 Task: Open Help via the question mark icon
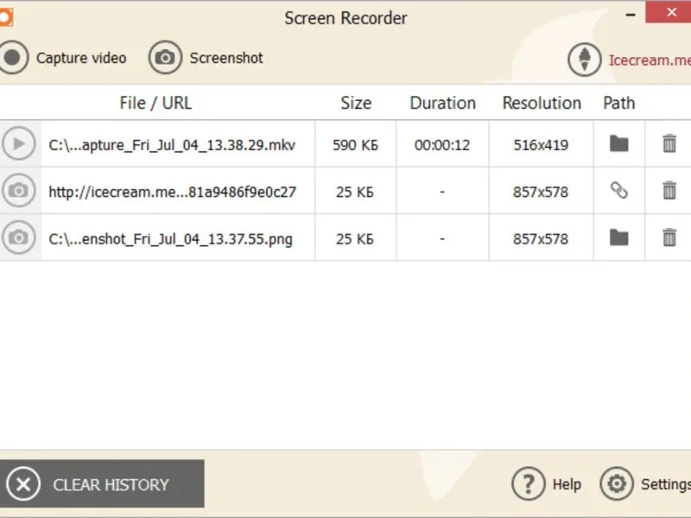tap(529, 483)
